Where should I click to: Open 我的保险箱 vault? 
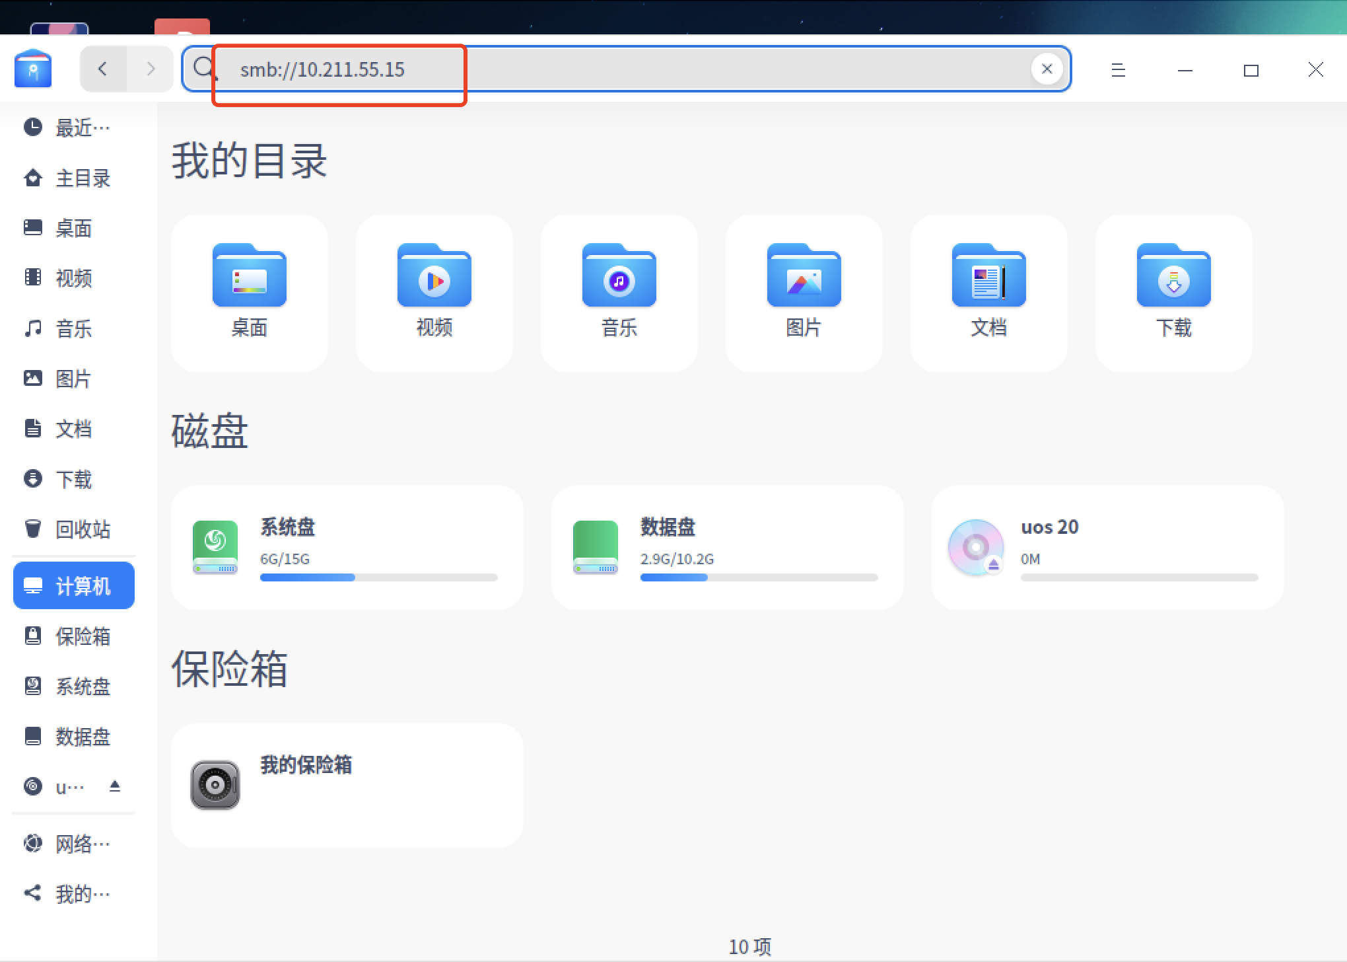(x=347, y=785)
